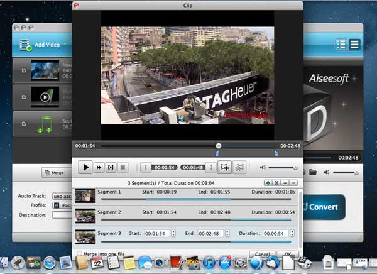The width and height of the screenshot is (377, 274).
Task: Click Segment 3 End time stepper
Action: (227, 233)
